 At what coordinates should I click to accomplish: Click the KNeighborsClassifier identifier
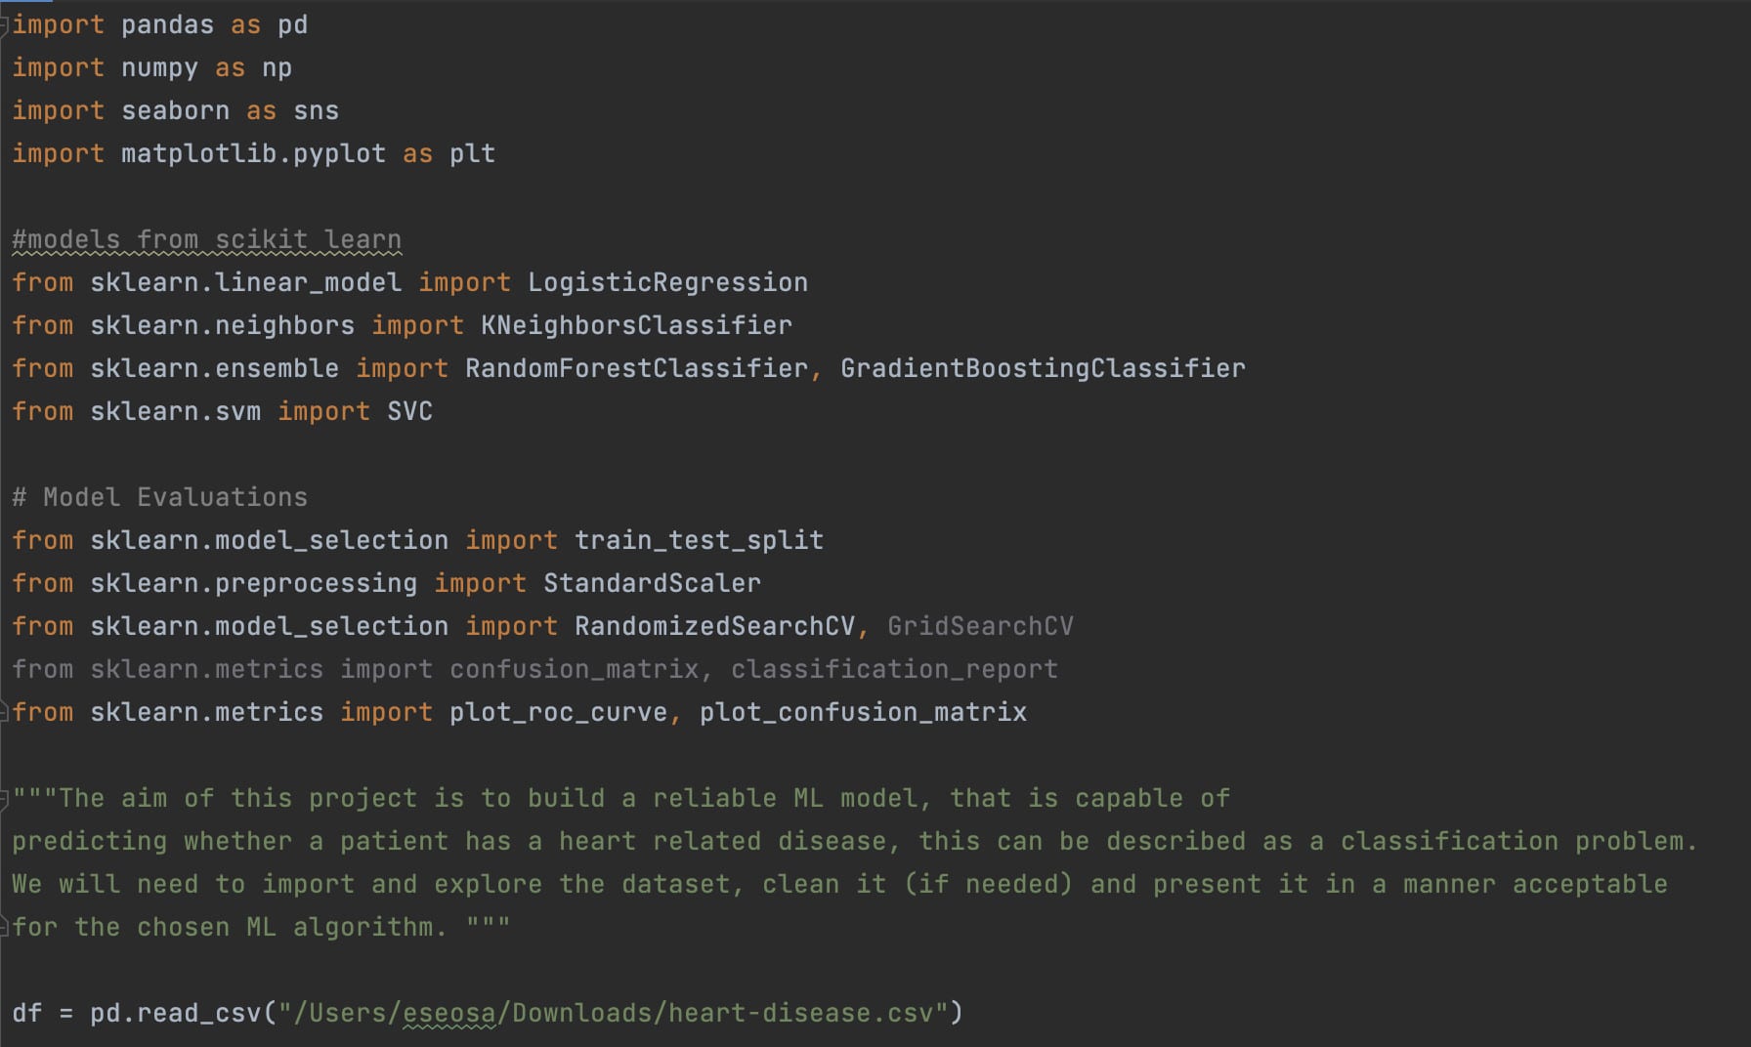636,326
